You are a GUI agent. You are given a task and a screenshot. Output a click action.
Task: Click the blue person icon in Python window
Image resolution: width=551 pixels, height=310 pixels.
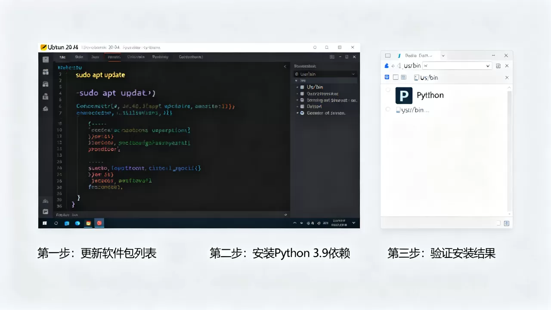[x=387, y=66]
